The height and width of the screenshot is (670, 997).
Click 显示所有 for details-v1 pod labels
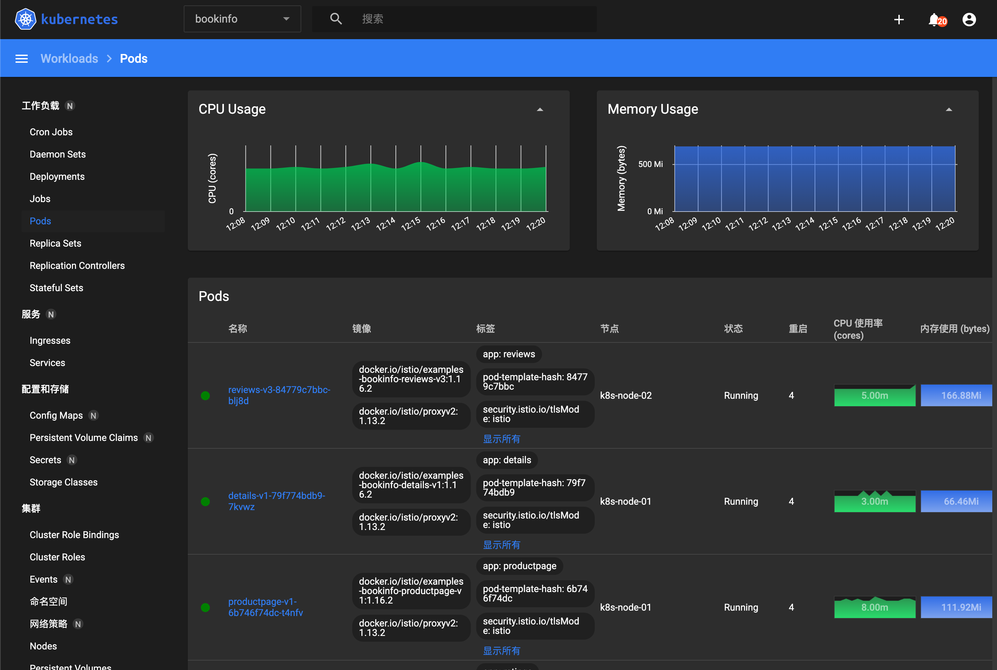pos(501,545)
